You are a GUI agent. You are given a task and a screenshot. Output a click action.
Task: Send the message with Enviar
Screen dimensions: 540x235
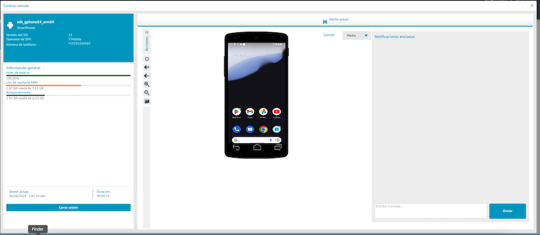point(507,211)
